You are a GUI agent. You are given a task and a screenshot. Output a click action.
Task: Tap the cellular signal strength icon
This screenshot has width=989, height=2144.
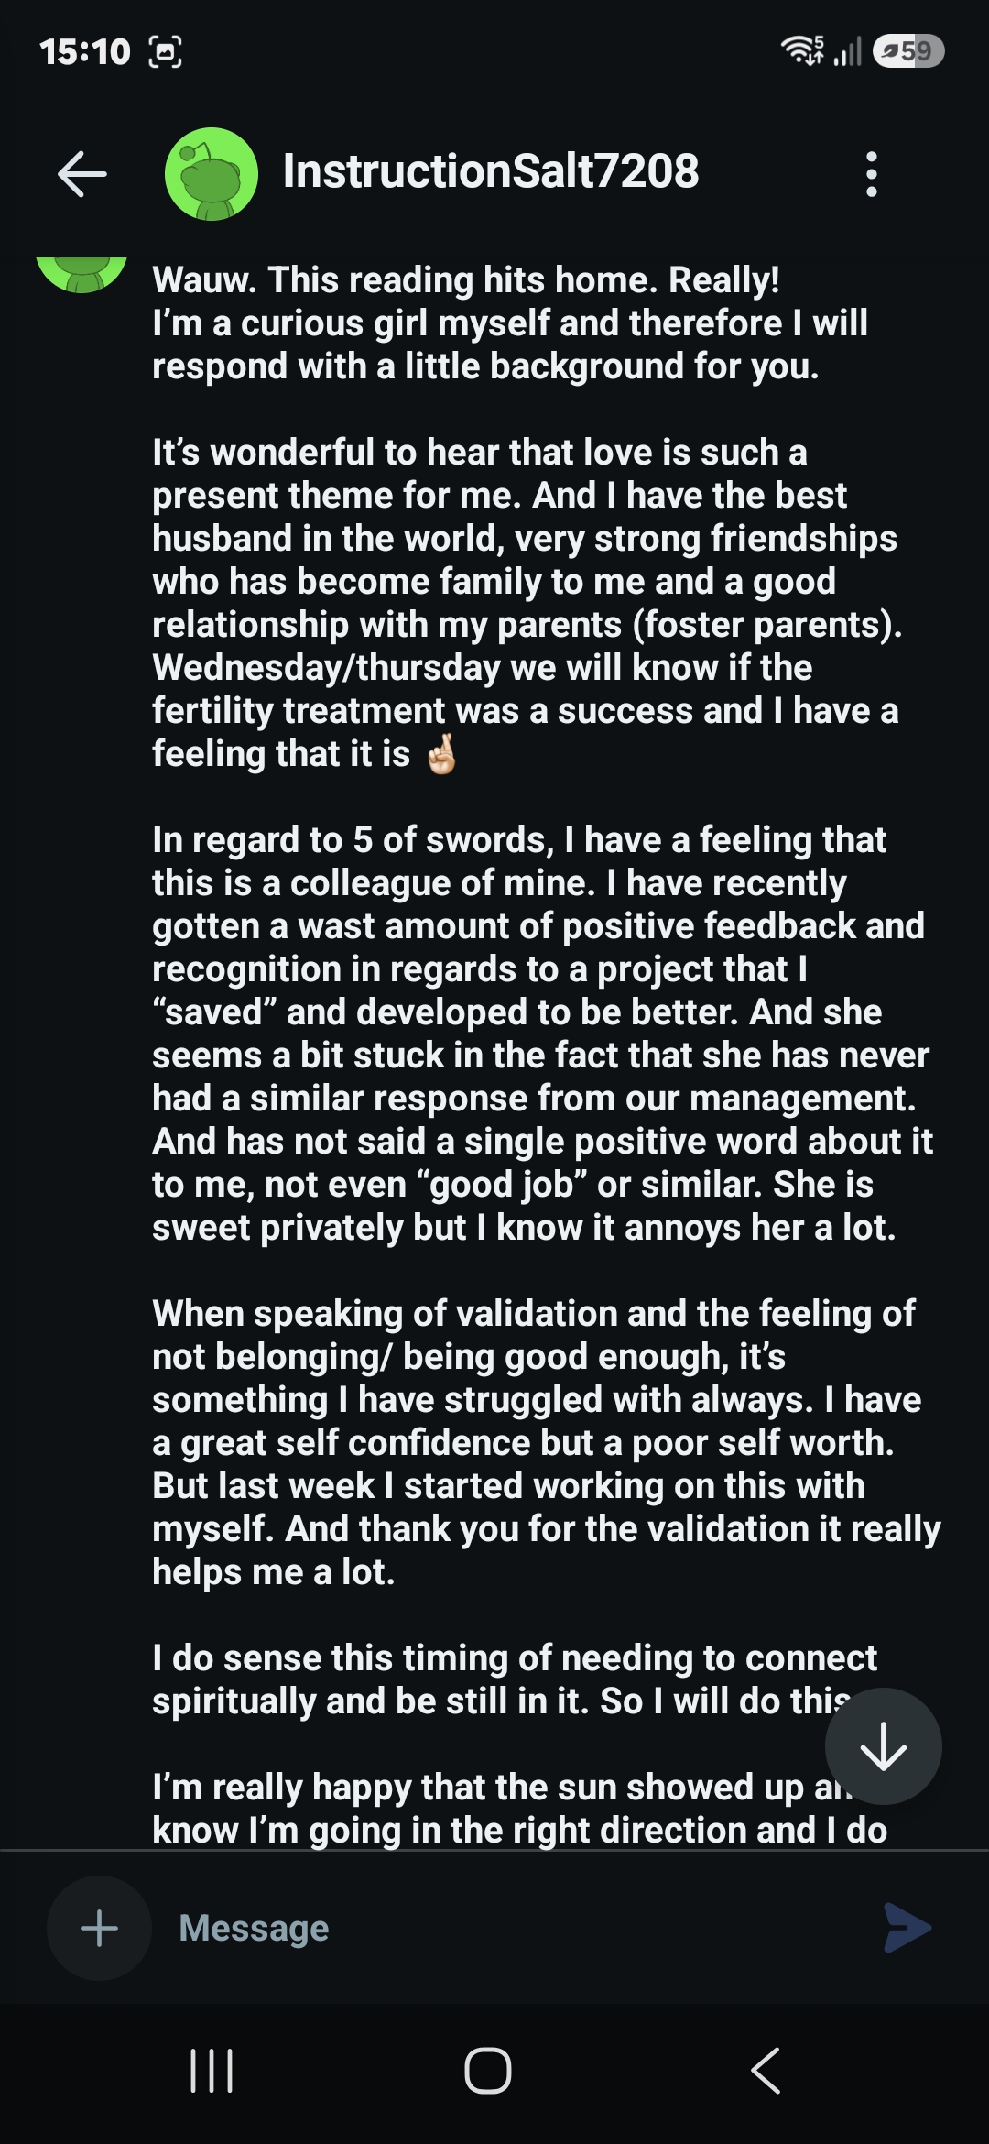(848, 51)
